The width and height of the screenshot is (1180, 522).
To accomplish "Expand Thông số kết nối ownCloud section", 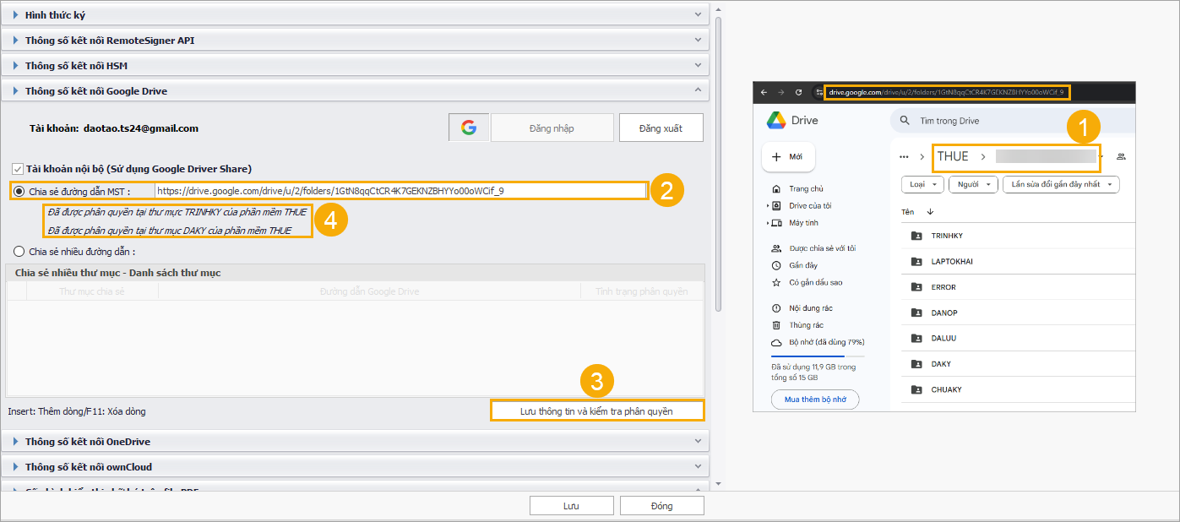I will tap(355, 466).
